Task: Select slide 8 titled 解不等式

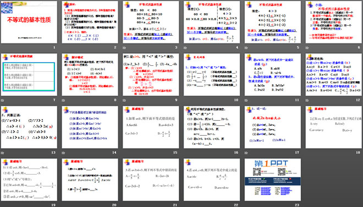Action: 90,75
